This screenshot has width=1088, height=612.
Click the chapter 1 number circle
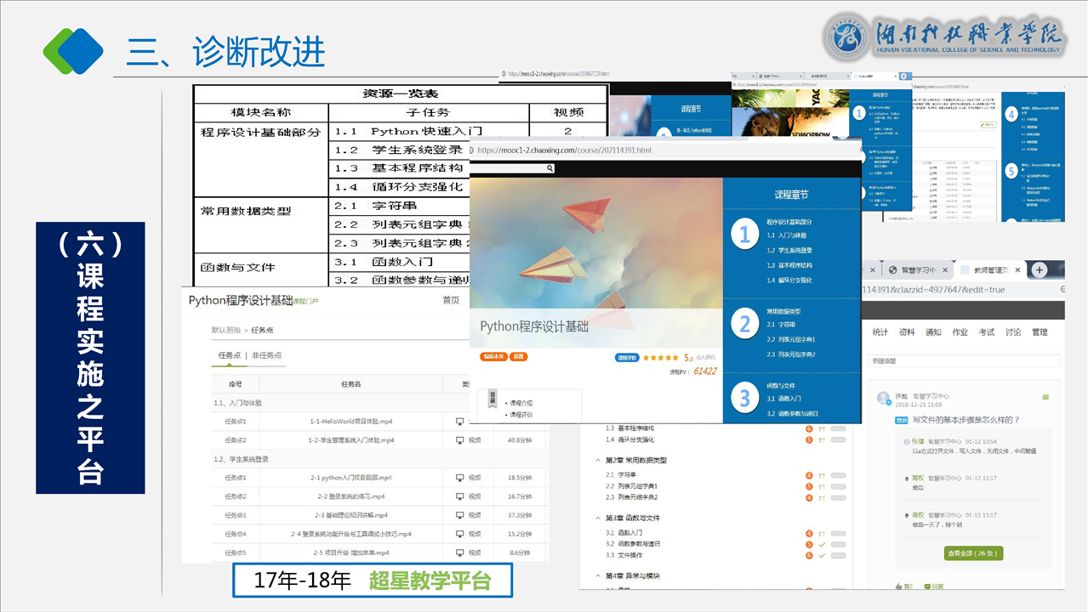pos(745,234)
